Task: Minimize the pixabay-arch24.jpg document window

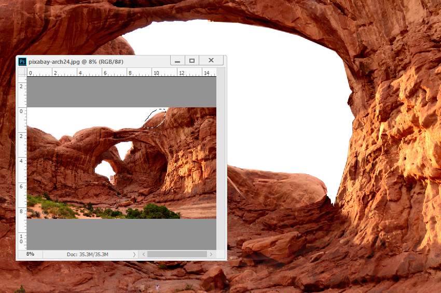Action: click(177, 61)
